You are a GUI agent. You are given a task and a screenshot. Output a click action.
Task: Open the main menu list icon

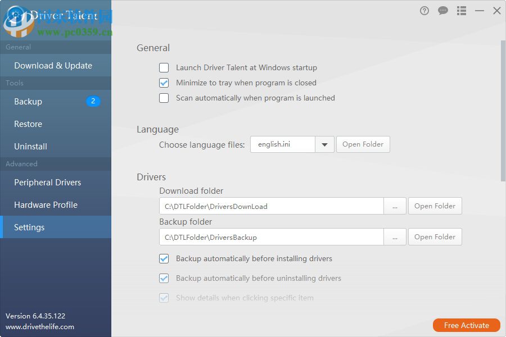462,11
